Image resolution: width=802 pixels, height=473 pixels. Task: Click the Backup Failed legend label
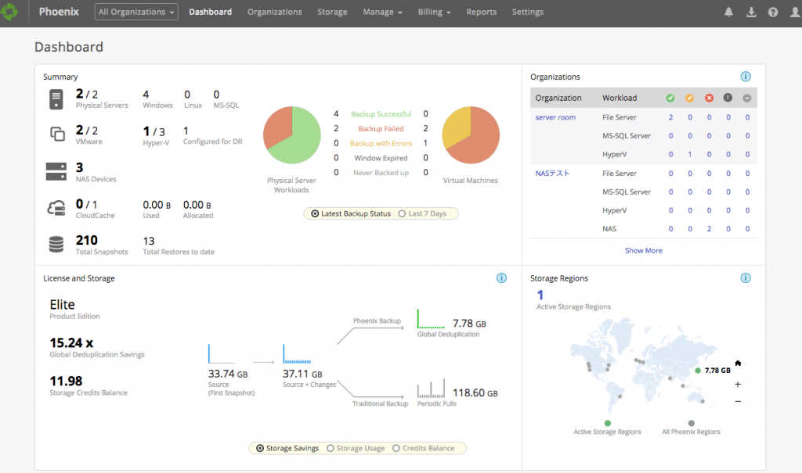pos(381,129)
